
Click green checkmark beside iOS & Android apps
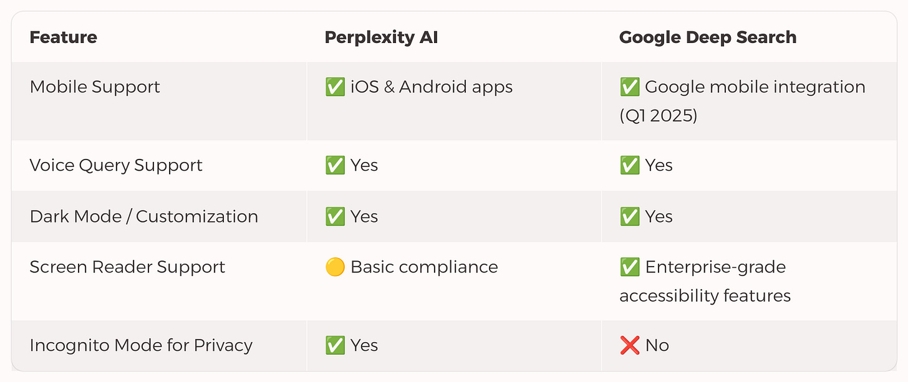click(336, 87)
